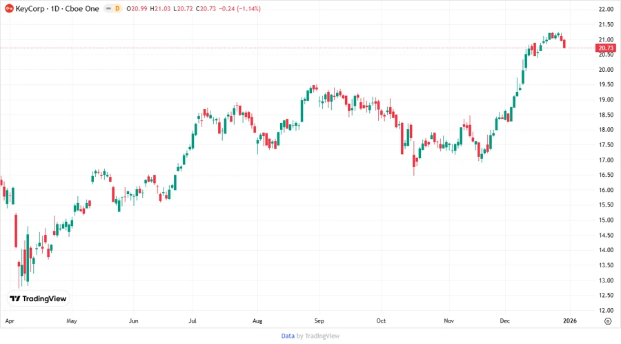
Task: Click the 14.50 price axis label
Action: point(606,235)
